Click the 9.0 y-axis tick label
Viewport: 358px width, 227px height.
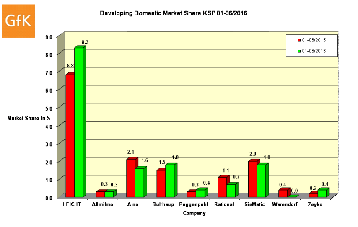point(49,37)
